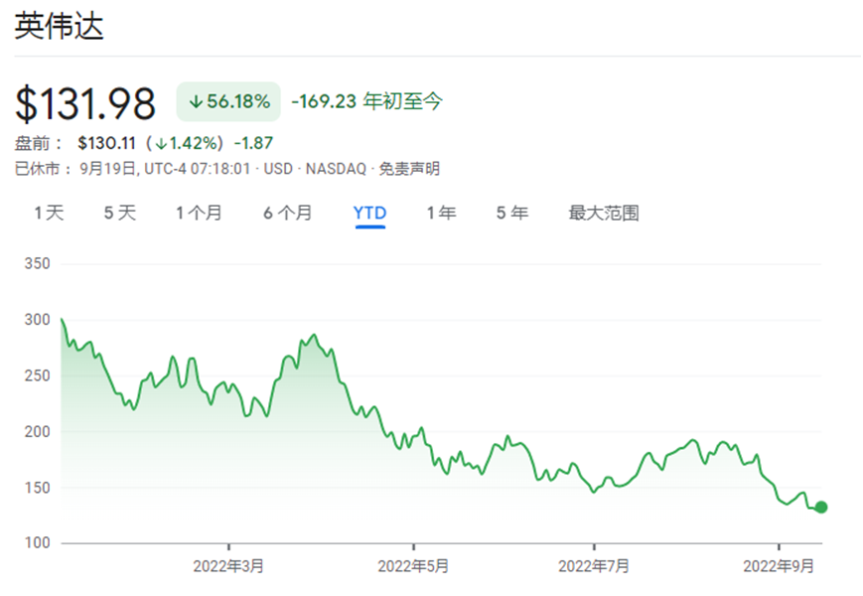Click the 250 y-axis label
Screen dimensions: 863x596
click(38, 375)
